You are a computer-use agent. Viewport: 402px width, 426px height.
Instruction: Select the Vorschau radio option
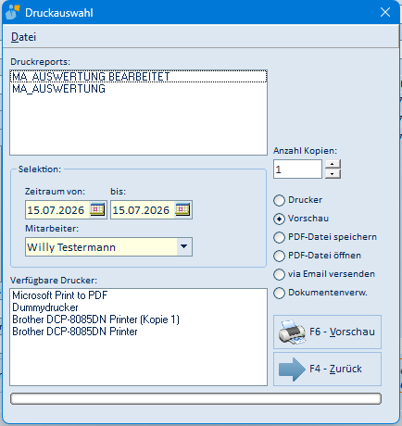point(301,219)
